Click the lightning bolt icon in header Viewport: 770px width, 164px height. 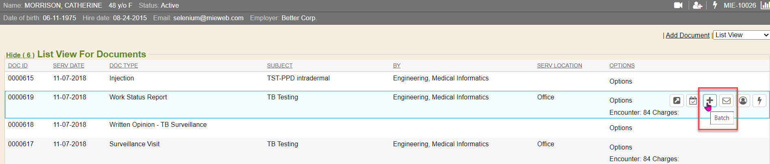tap(715, 5)
